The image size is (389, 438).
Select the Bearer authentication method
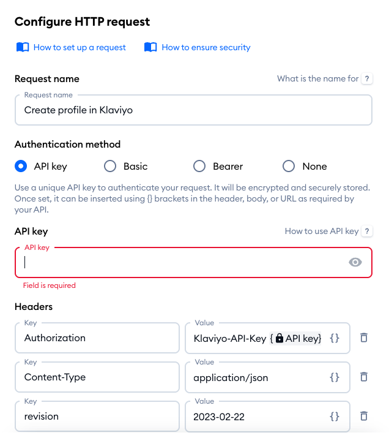199,166
